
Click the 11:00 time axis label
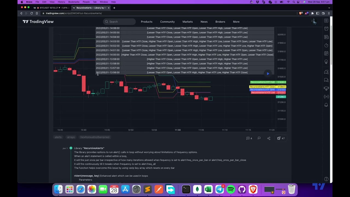tap(178, 130)
